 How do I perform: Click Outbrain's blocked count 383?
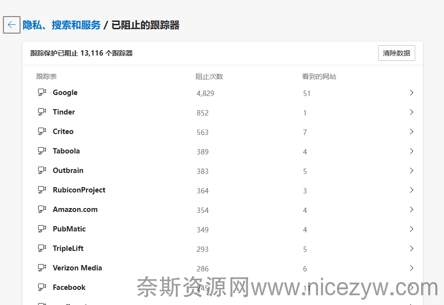click(x=202, y=172)
